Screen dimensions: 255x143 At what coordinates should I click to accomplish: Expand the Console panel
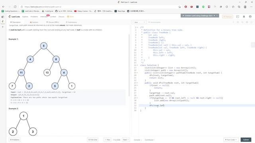coord(138,140)
